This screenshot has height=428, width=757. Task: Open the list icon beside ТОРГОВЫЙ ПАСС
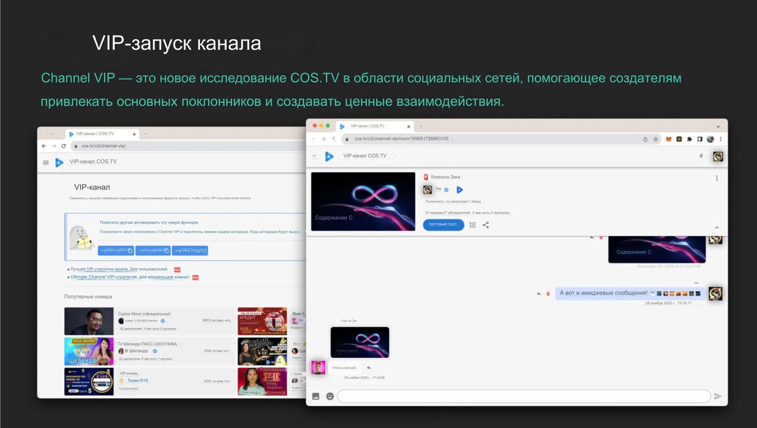[472, 225]
